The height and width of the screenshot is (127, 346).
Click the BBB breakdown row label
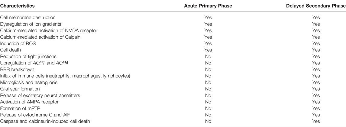coord(17,69)
